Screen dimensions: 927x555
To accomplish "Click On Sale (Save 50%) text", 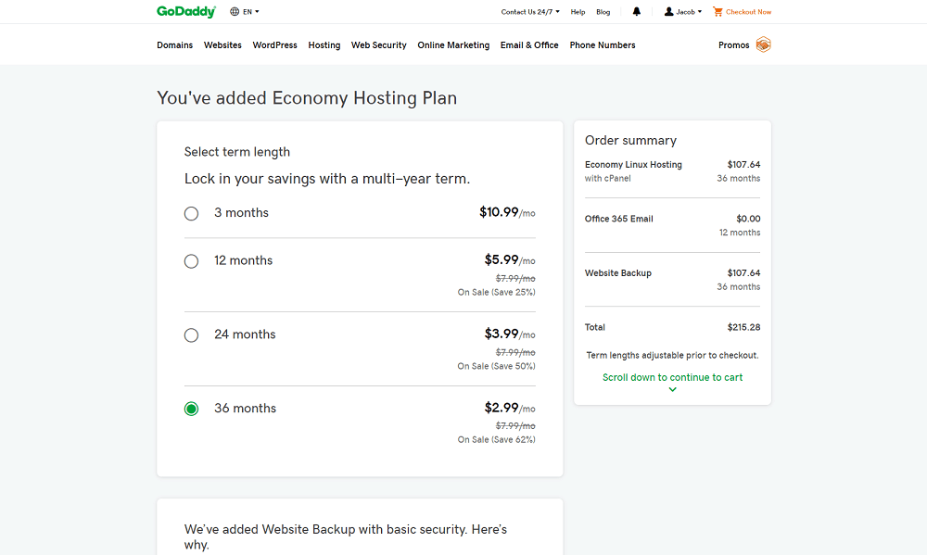I will click(x=497, y=366).
